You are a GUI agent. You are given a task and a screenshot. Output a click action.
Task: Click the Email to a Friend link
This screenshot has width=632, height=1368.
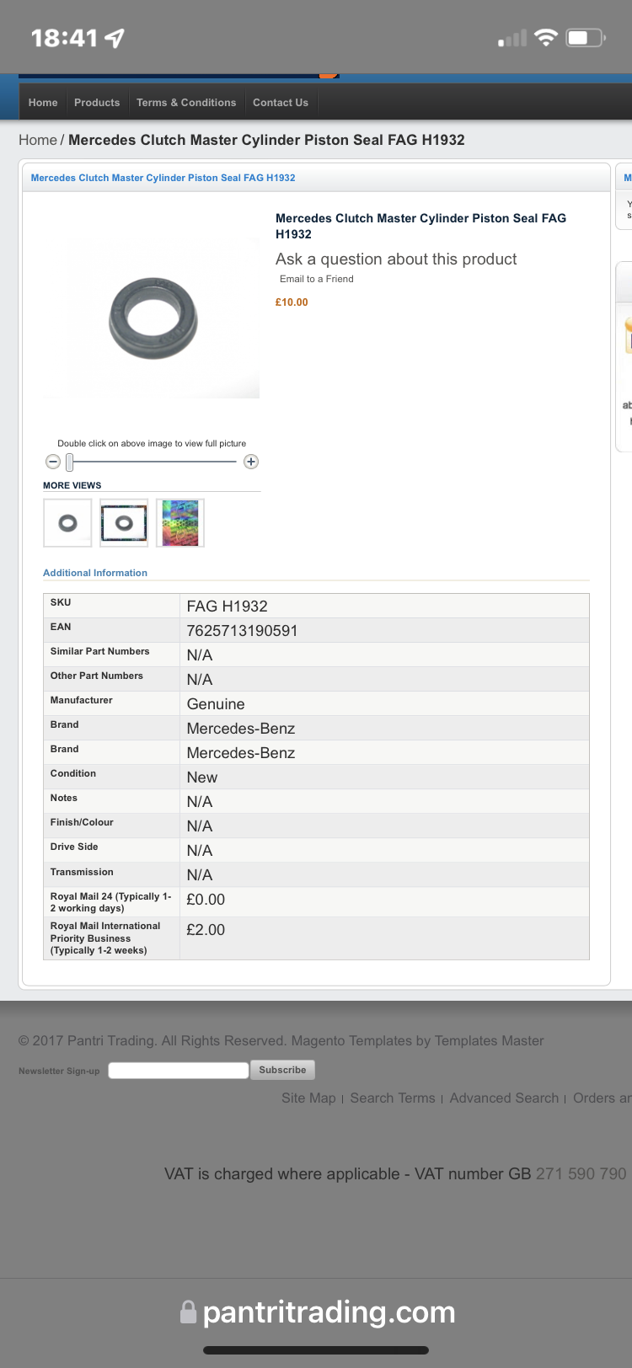pos(317,279)
